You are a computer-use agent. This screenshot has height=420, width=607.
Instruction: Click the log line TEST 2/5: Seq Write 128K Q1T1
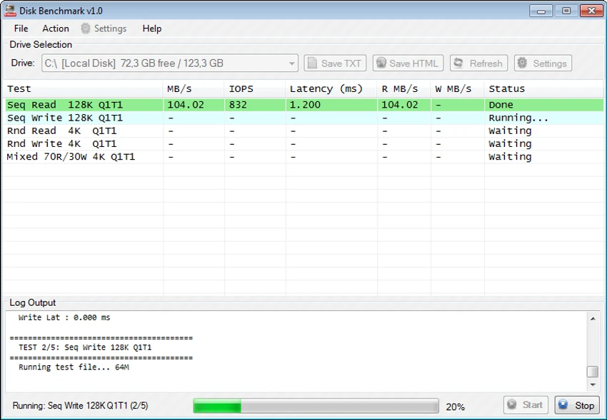pos(85,347)
